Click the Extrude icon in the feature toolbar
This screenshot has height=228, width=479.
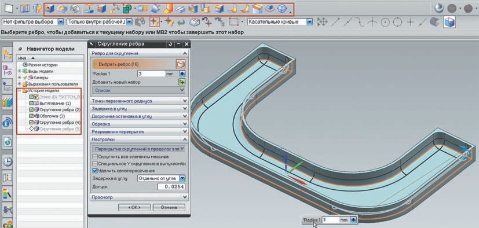tap(49, 9)
